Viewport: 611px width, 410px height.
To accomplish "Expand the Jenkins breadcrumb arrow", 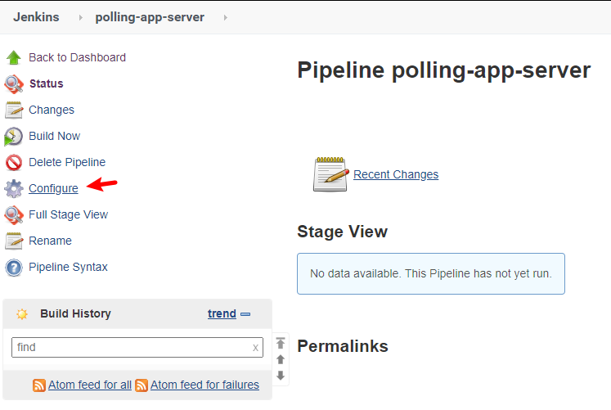I will (81, 17).
